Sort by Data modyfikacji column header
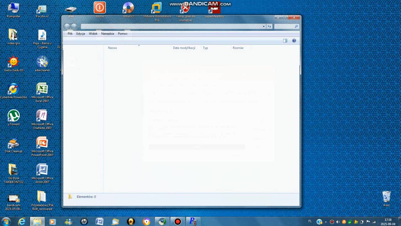The image size is (401, 226). click(184, 48)
